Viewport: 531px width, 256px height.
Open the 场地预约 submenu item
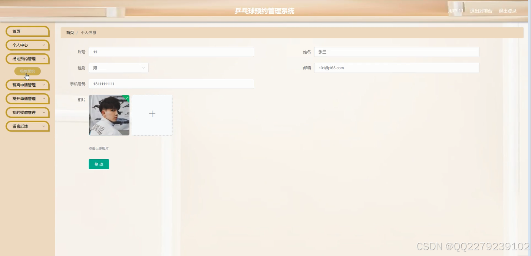27,71
